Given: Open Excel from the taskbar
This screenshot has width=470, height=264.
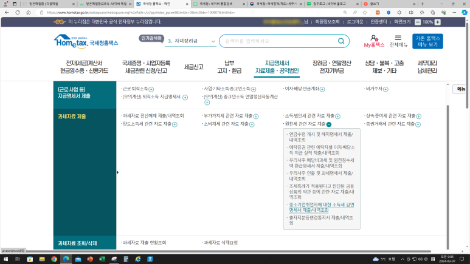Looking at the screenshot, I should [102, 259].
